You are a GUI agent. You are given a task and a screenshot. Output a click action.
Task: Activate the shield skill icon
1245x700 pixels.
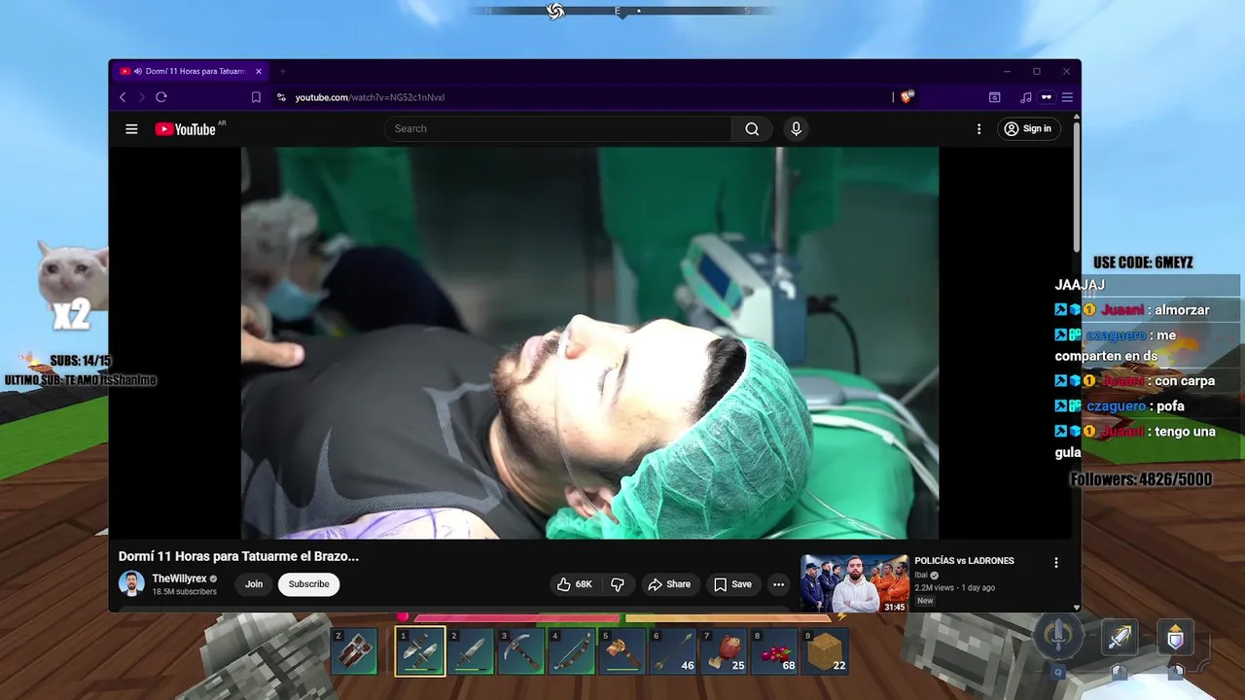[x=1175, y=639]
